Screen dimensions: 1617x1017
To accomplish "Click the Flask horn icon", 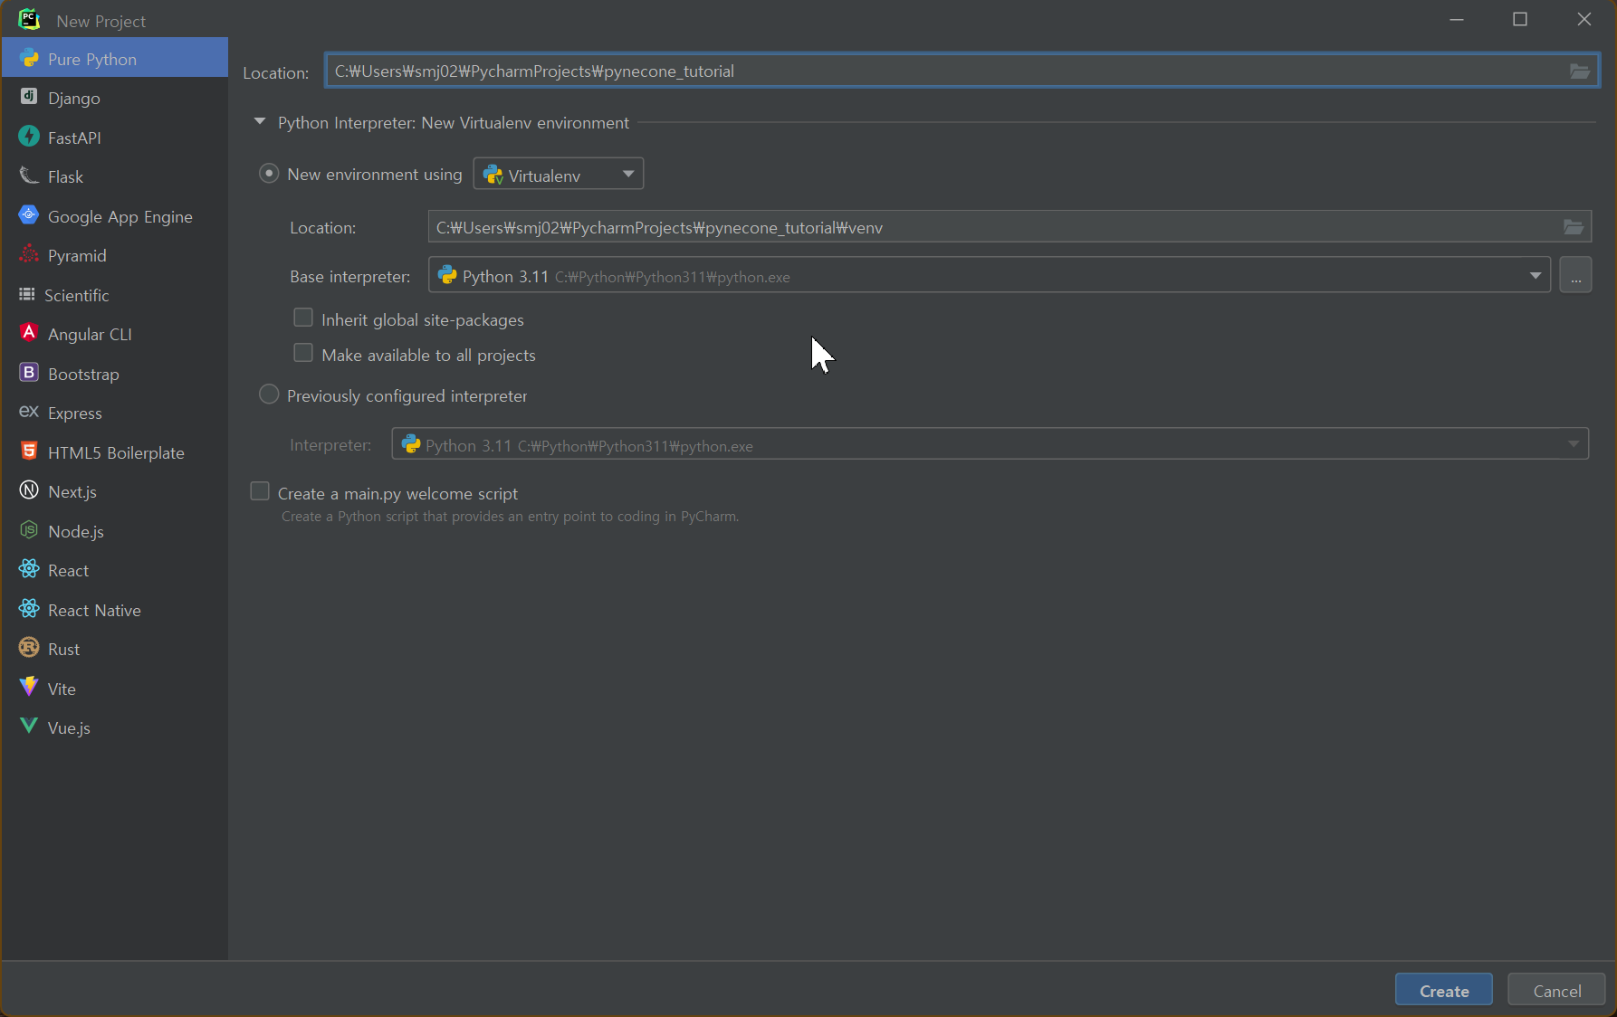I will [29, 176].
